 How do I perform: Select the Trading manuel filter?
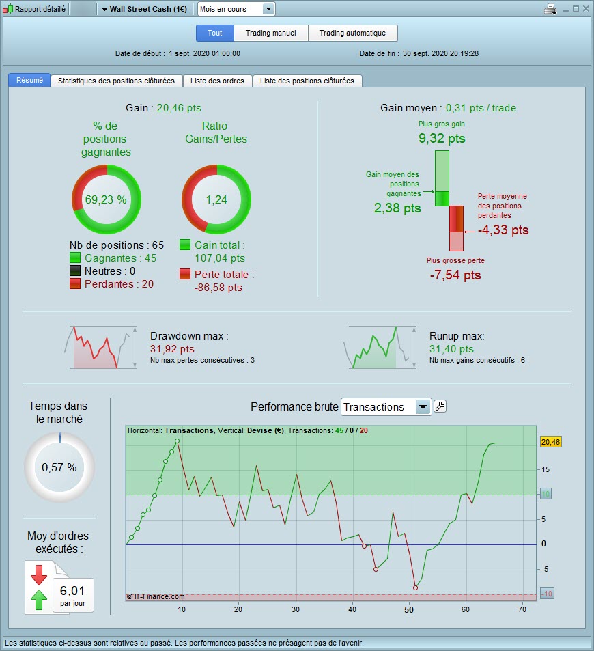(270, 33)
